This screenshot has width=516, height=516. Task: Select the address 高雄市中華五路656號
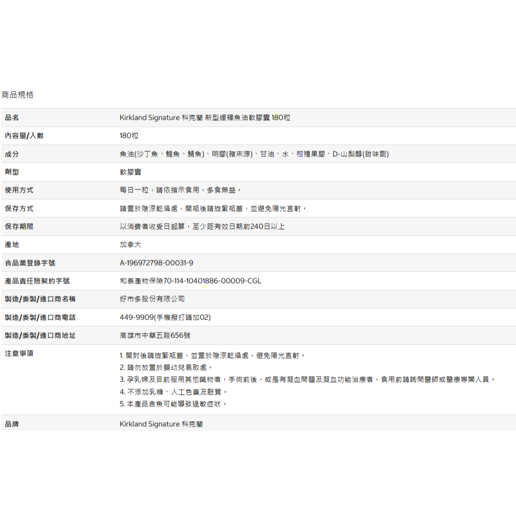tap(155, 335)
